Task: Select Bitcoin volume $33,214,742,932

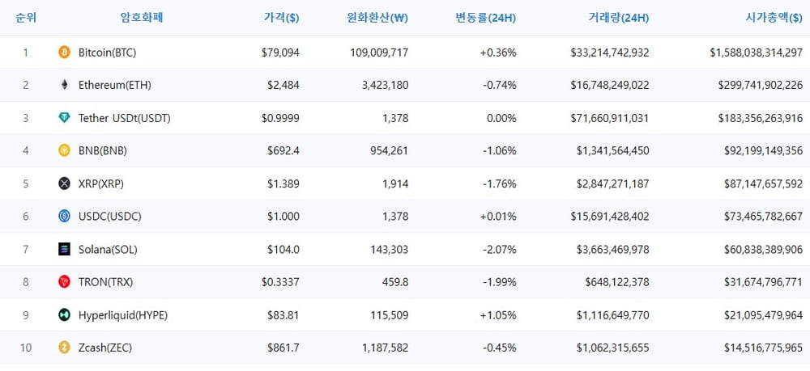Action: tap(610, 53)
